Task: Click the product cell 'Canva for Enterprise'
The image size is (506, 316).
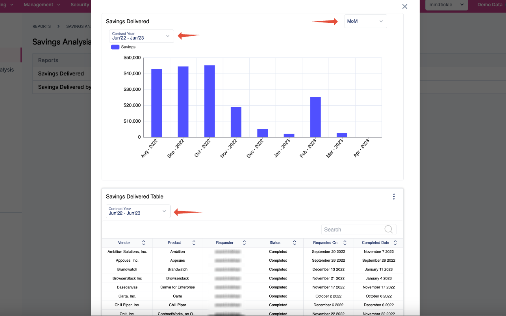Action: tap(178, 287)
